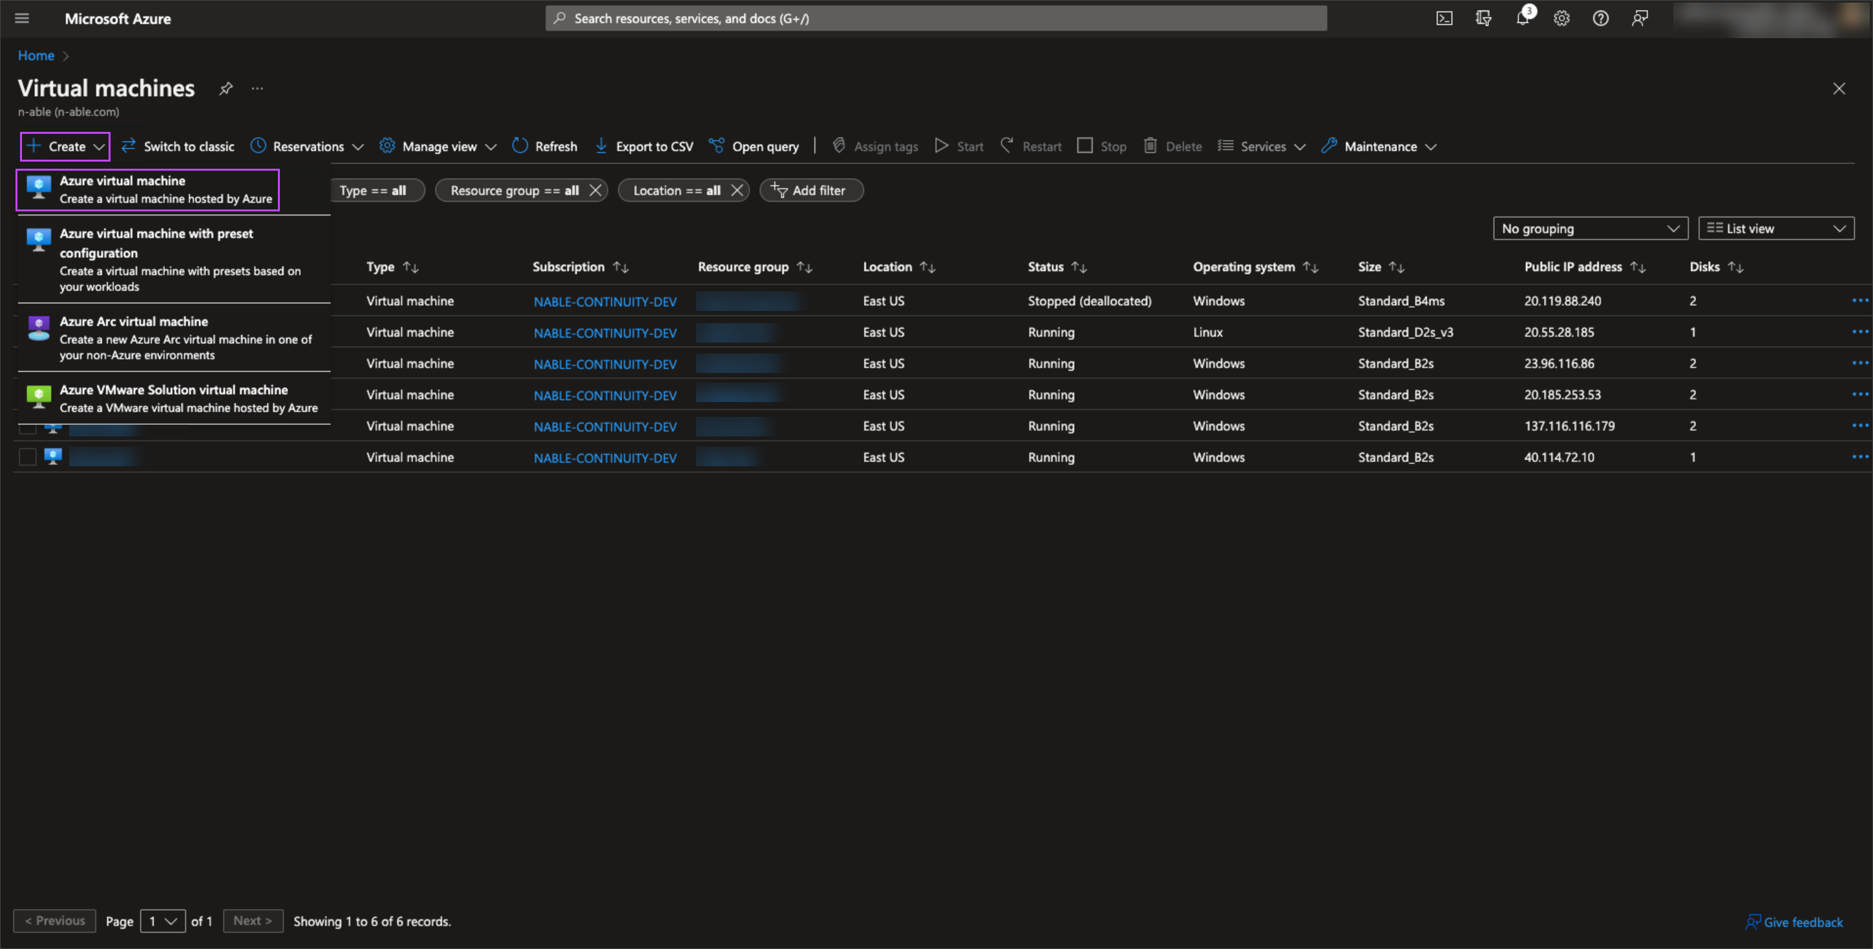
Task: Open the Home breadcrumb link
Action: click(x=36, y=55)
